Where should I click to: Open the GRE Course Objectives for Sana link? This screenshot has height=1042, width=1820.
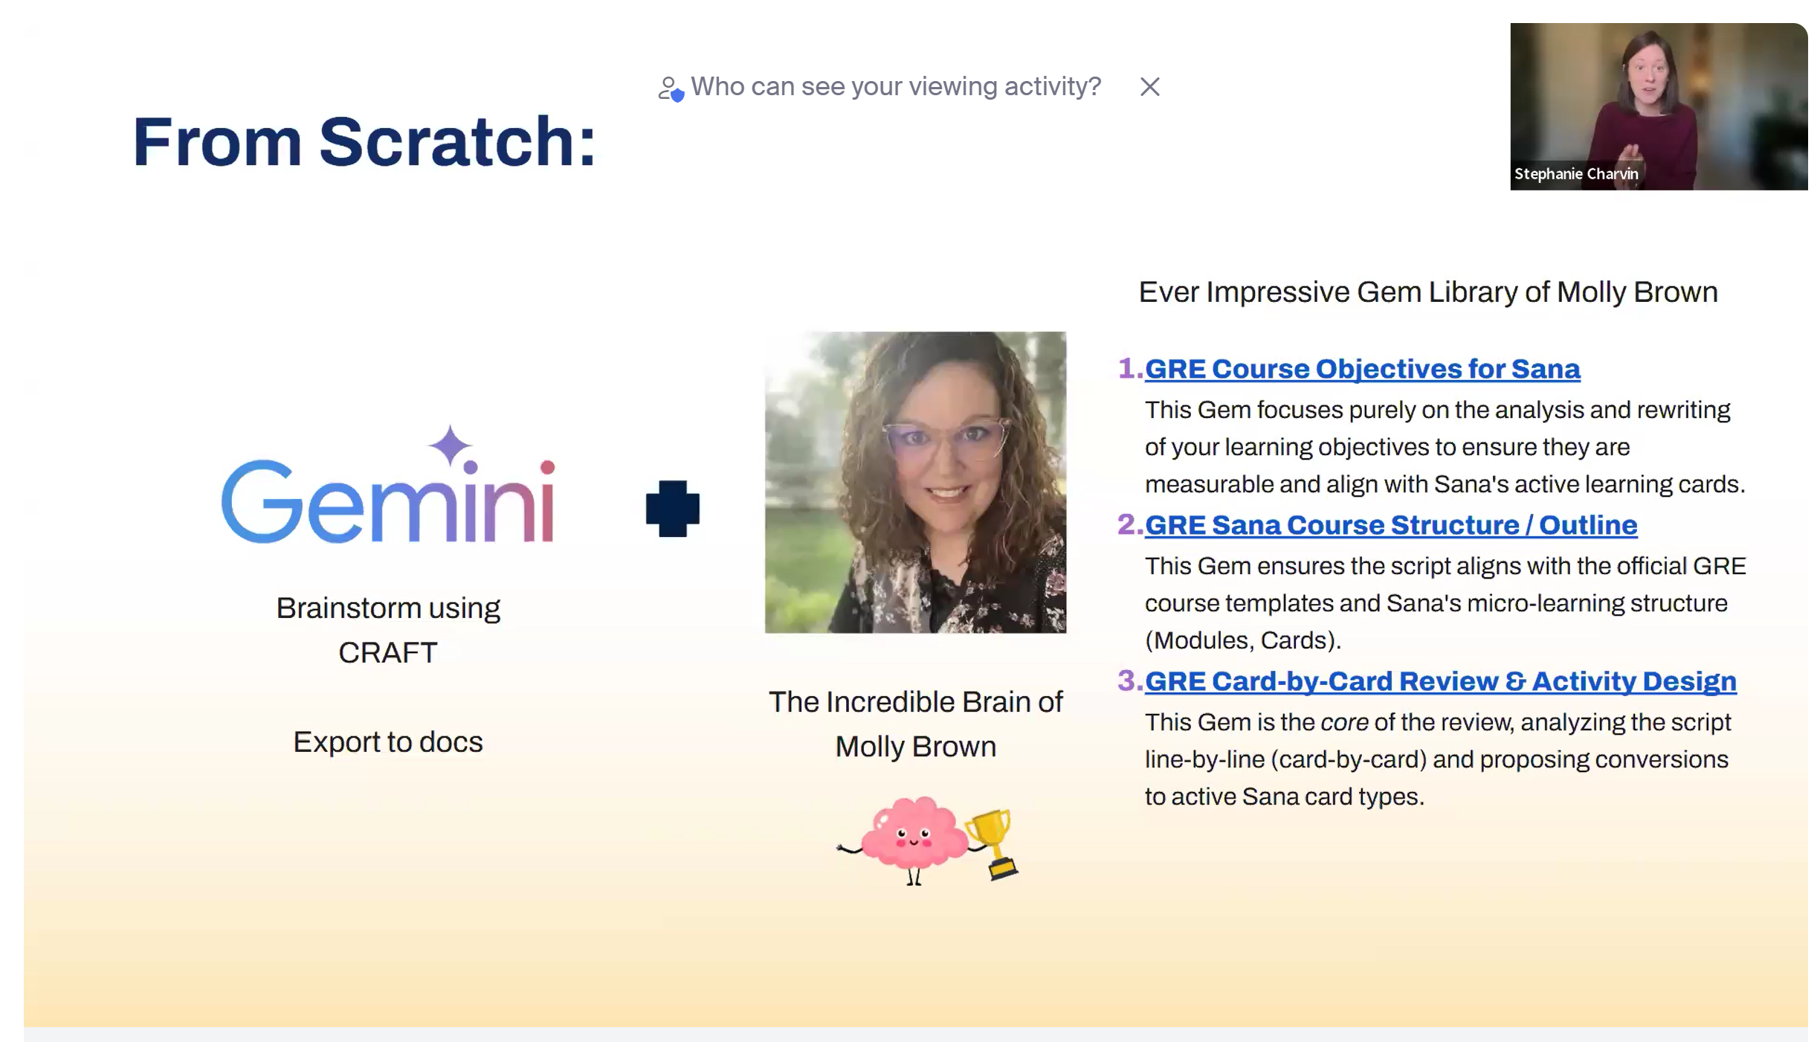[x=1362, y=369]
